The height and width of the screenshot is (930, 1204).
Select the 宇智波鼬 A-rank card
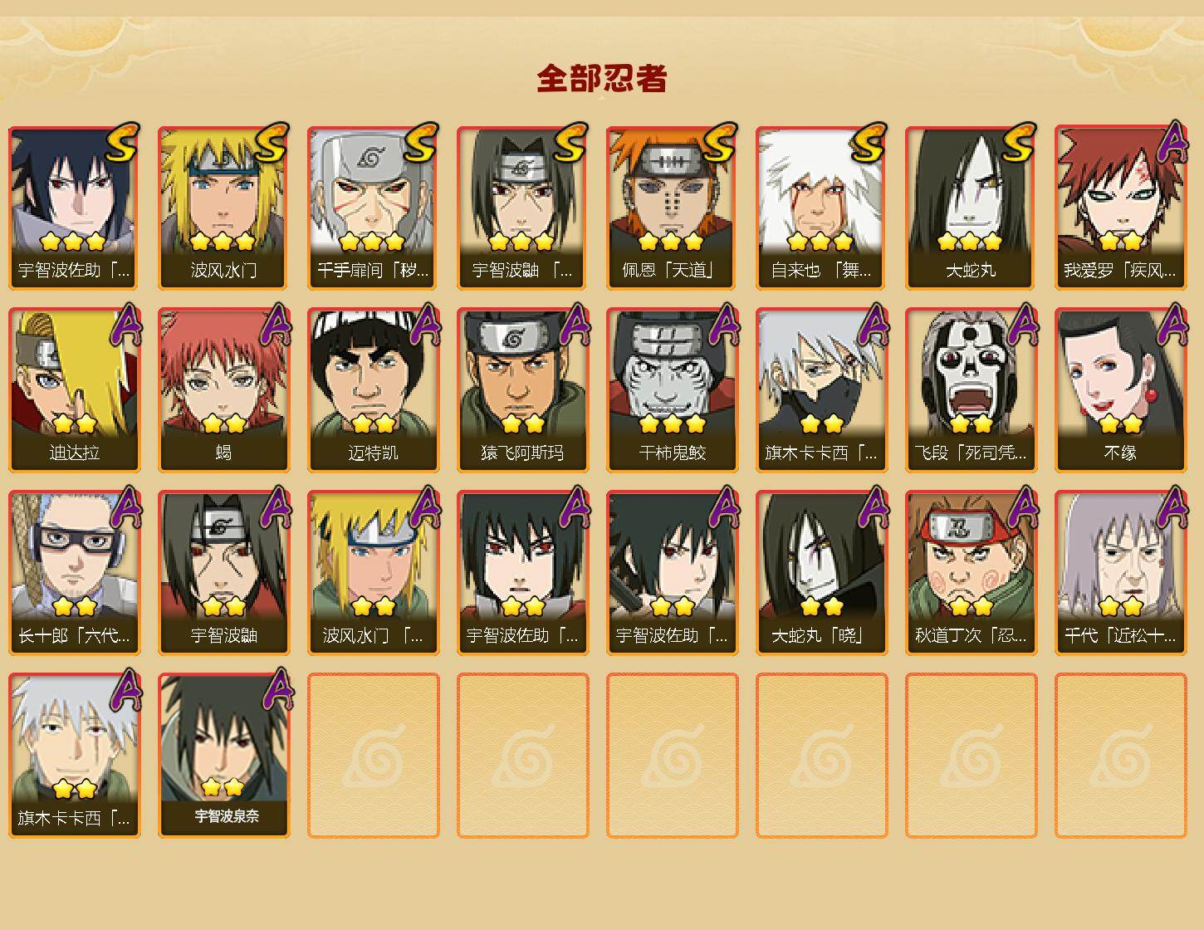tap(223, 573)
